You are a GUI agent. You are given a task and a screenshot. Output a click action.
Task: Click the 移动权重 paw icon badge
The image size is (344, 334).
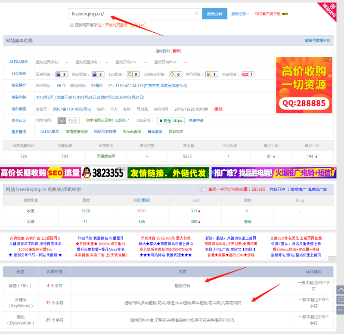coord(98,74)
